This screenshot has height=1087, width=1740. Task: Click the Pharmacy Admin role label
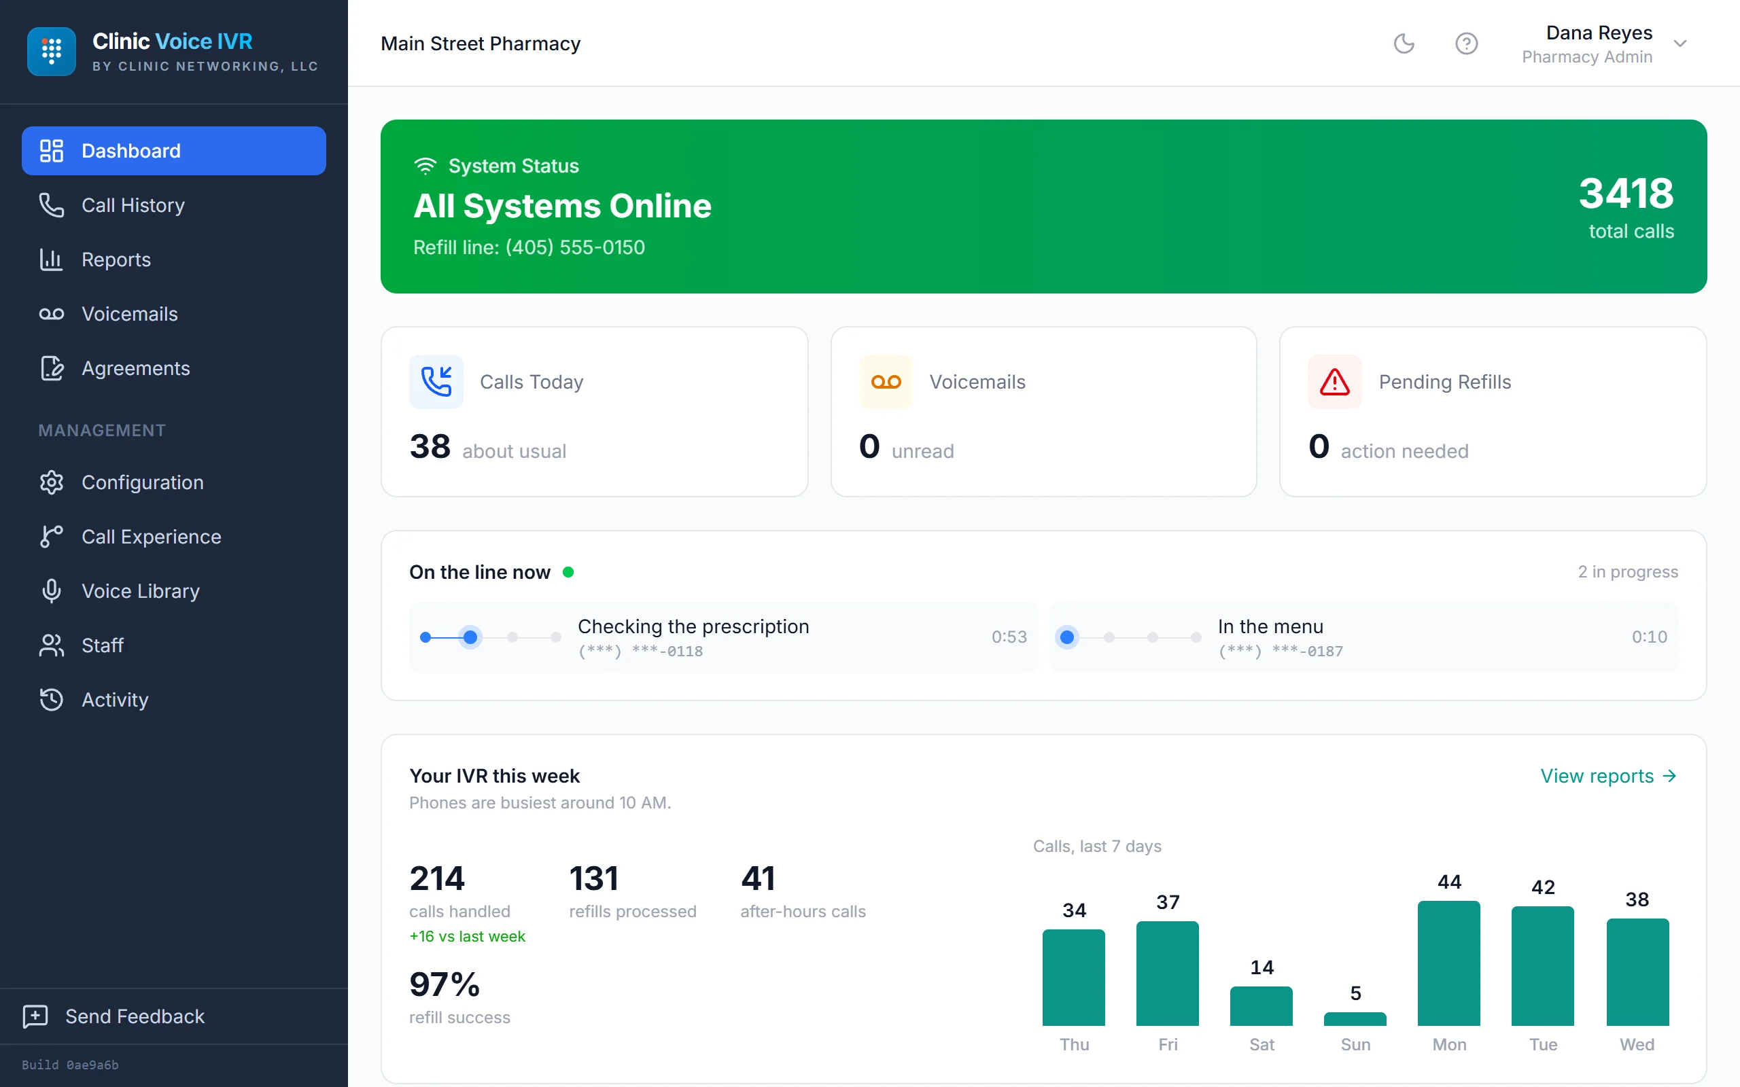click(1587, 57)
